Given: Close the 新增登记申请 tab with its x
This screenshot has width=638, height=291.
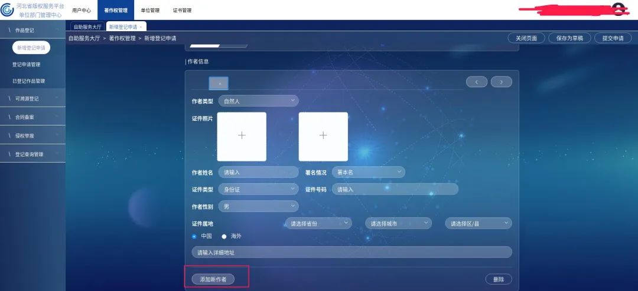Looking at the screenshot, I should point(141,27).
